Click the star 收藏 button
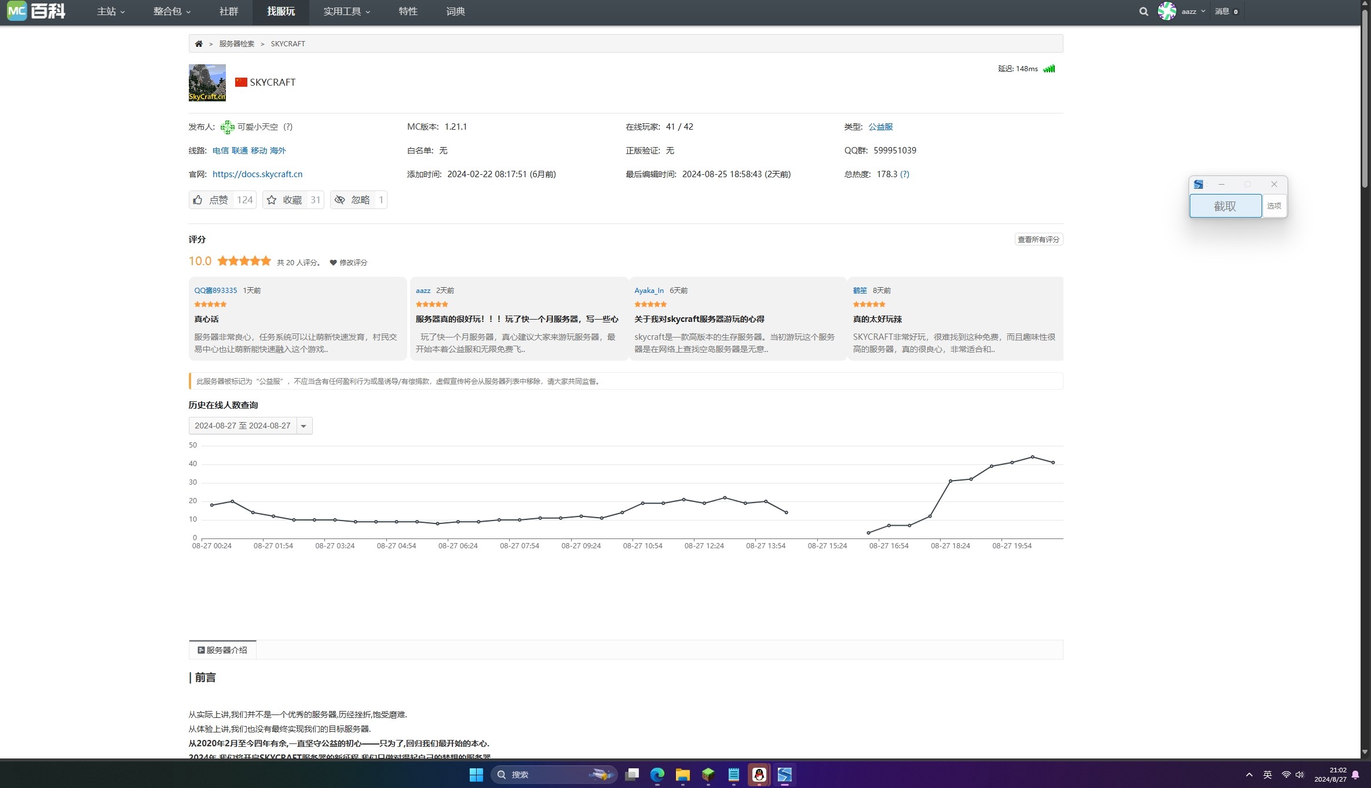Screen dimensions: 1371x788 pyautogui.click(x=293, y=200)
